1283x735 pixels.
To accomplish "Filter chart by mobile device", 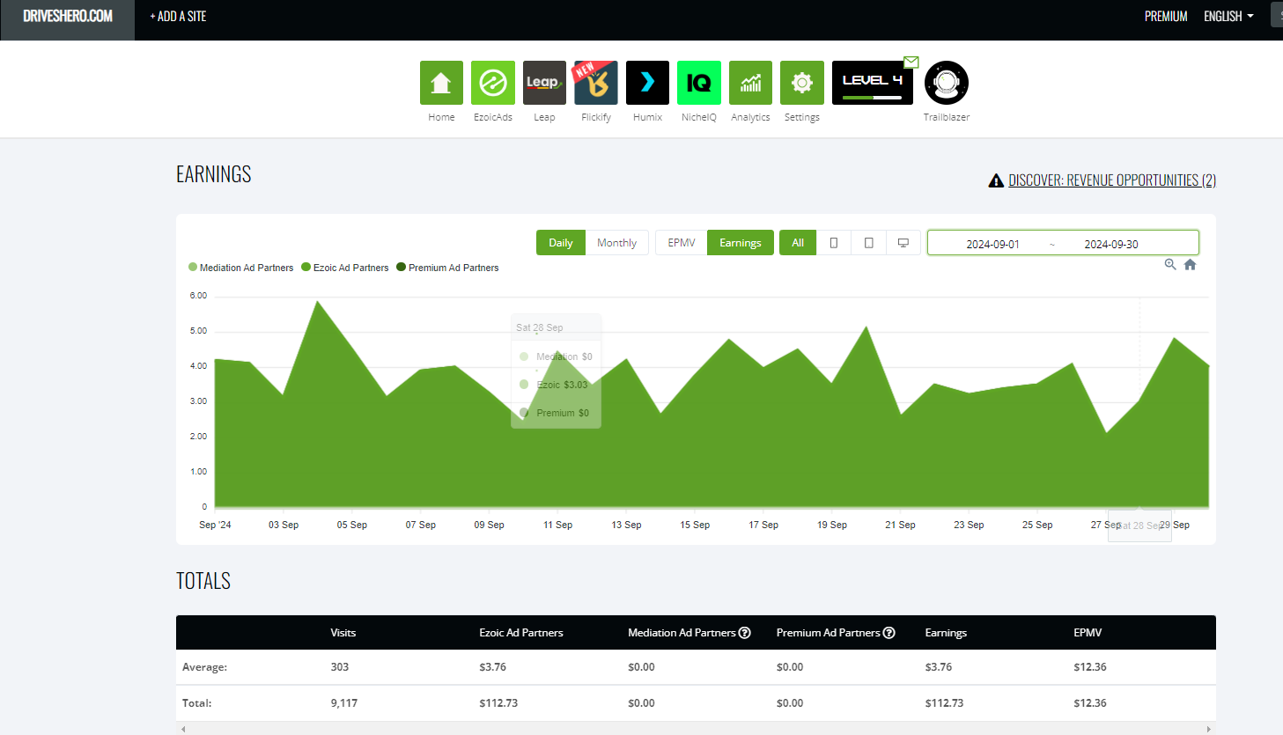I will (834, 243).
